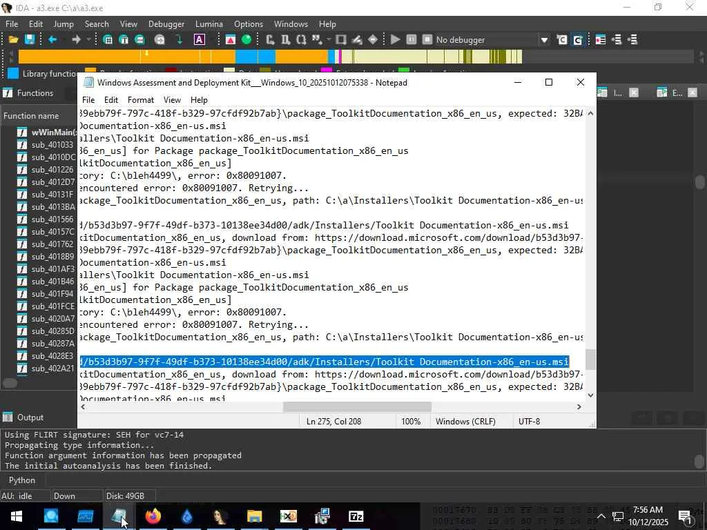707x530 pixels.
Task: Open IDA's Windows menu
Action: click(x=291, y=24)
